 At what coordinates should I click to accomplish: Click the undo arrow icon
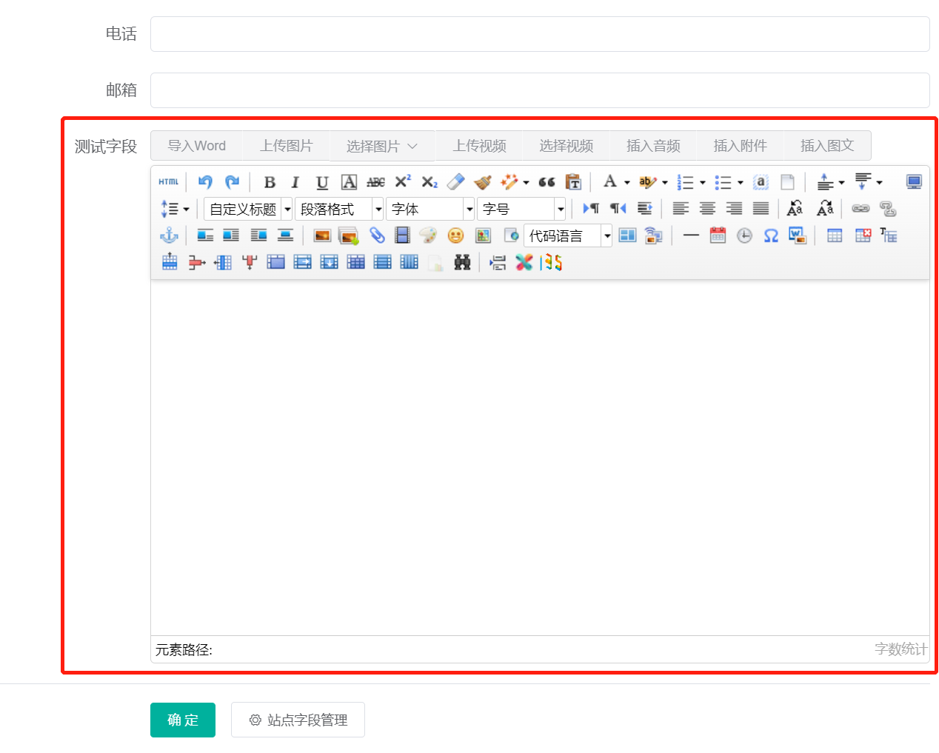pos(205,182)
